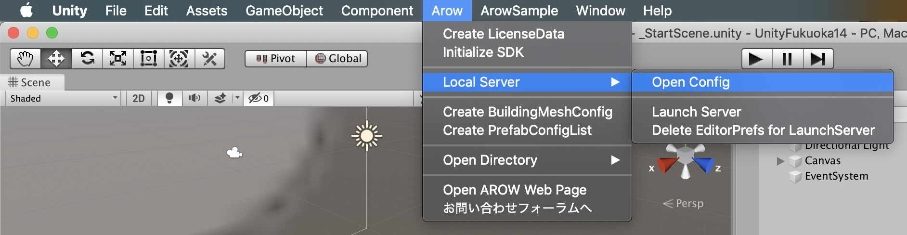Open the Window menu
The image size is (907, 235).
601,11
